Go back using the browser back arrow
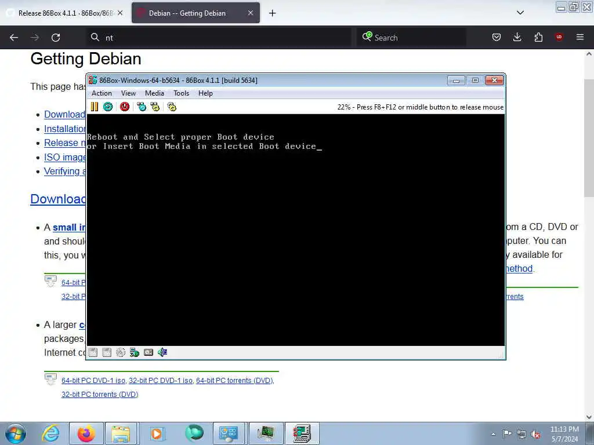Image resolution: width=594 pixels, height=445 pixels. coord(14,38)
